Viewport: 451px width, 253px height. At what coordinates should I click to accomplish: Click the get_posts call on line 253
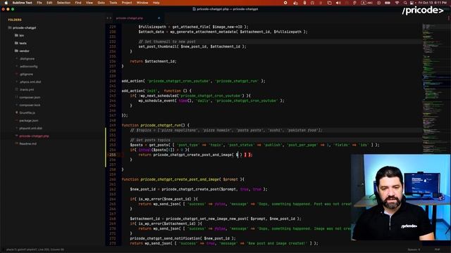pos(159,145)
